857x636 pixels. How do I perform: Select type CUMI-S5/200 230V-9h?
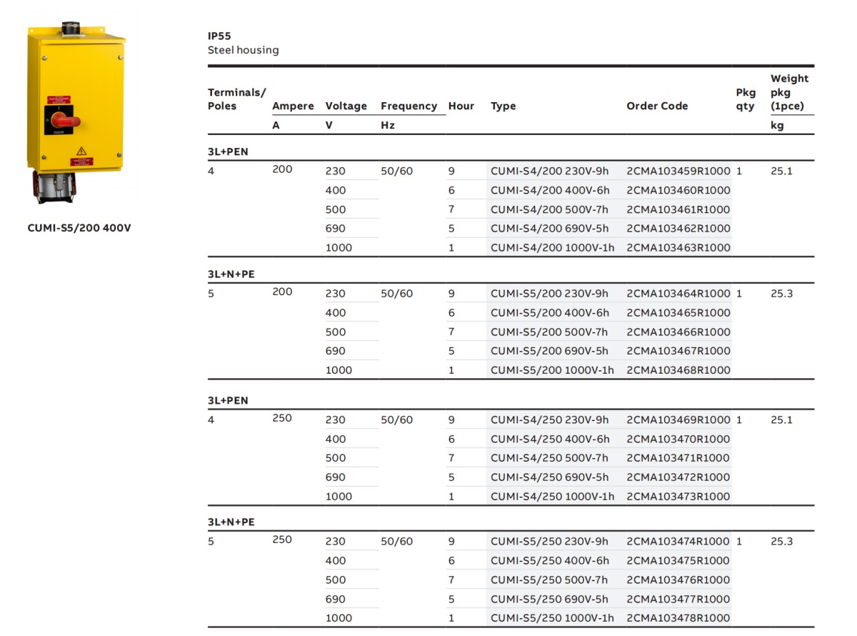tap(550, 294)
